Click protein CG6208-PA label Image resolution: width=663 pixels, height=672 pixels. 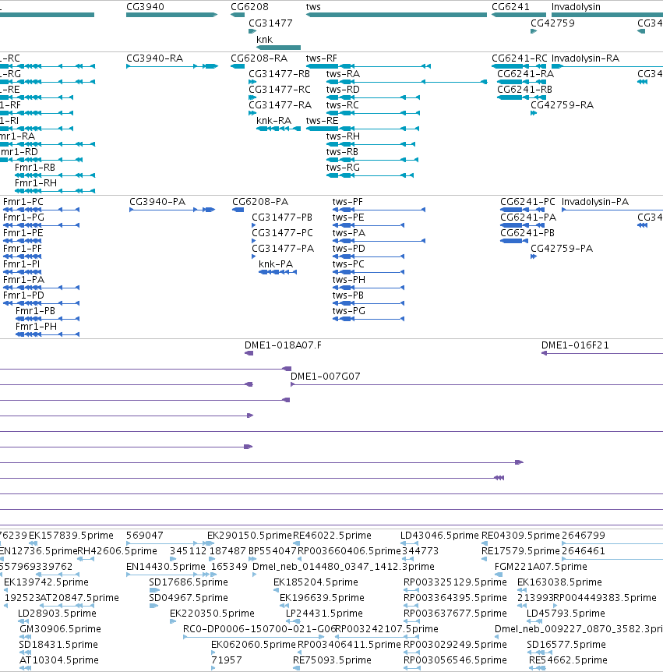(x=260, y=202)
